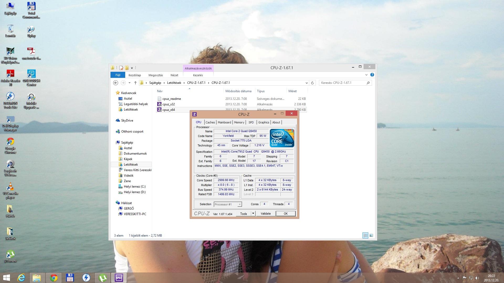Open the Mainboard tab in CPU-Z
This screenshot has width=504, height=283.
click(x=224, y=122)
